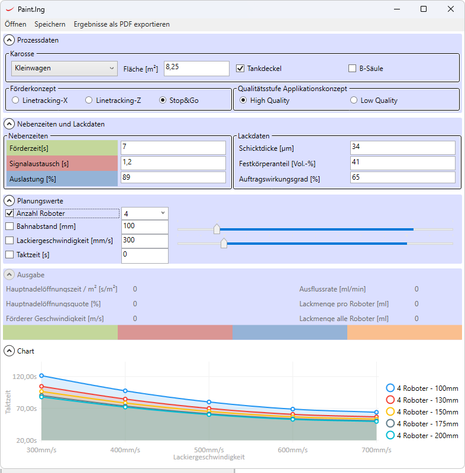This screenshot has width=465, height=473.
Task: Click the 4 Roboter - 100mm legend marker
Action: 390,388
